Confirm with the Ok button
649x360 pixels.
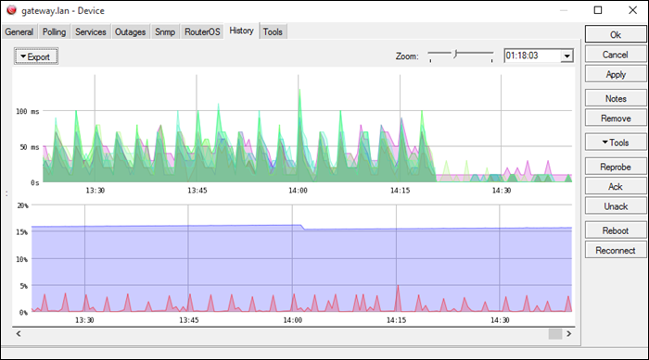click(616, 35)
